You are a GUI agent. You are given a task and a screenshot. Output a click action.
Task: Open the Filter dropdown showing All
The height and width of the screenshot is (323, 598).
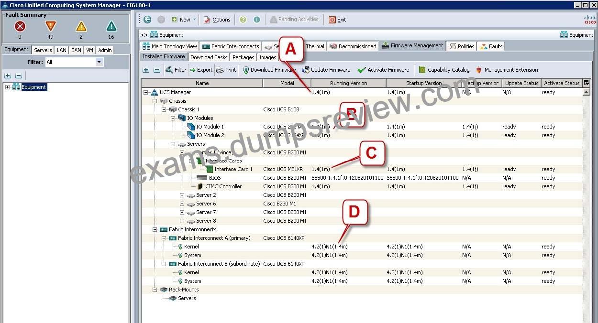tap(74, 62)
